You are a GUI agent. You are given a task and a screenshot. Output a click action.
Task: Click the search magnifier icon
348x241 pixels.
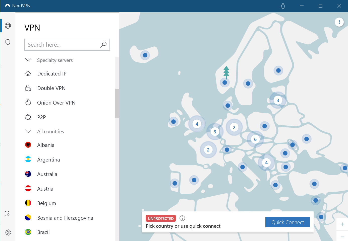tap(103, 45)
